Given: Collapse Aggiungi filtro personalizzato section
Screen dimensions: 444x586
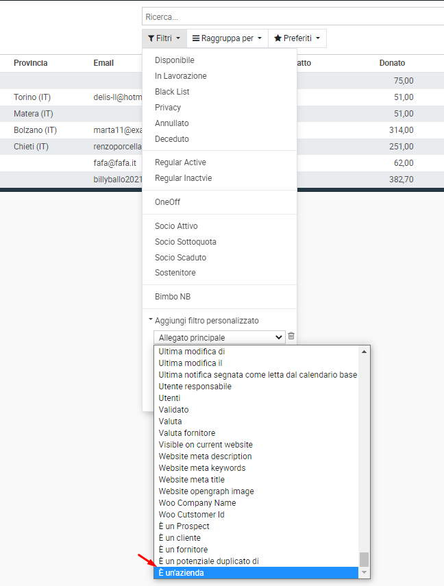Looking at the screenshot, I should coord(206,321).
